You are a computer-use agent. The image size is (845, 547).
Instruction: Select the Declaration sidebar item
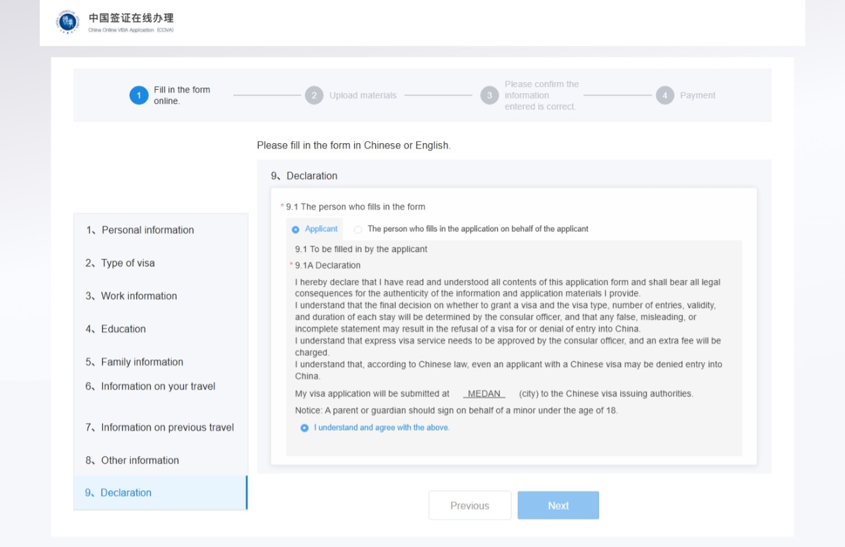(x=126, y=493)
